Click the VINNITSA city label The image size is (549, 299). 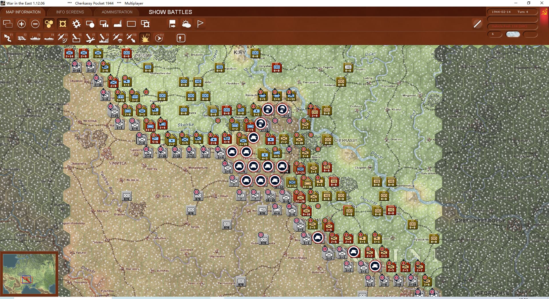[x=118, y=163]
